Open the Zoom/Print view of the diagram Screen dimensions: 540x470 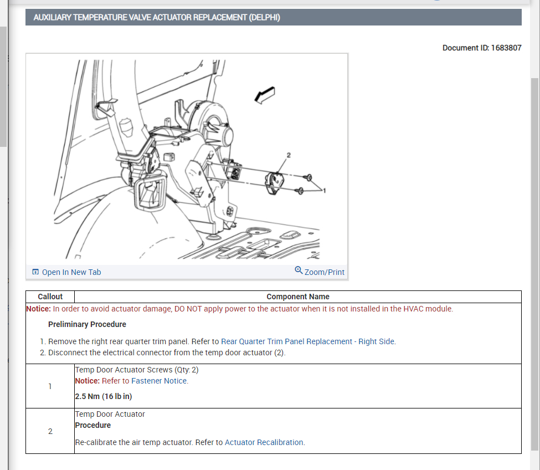[x=324, y=272]
